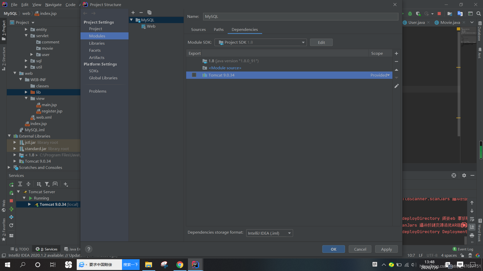The height and width of the screenshot is (271, 483).
Task: Open the Navigate menu
Action: (x=53, y=5)
